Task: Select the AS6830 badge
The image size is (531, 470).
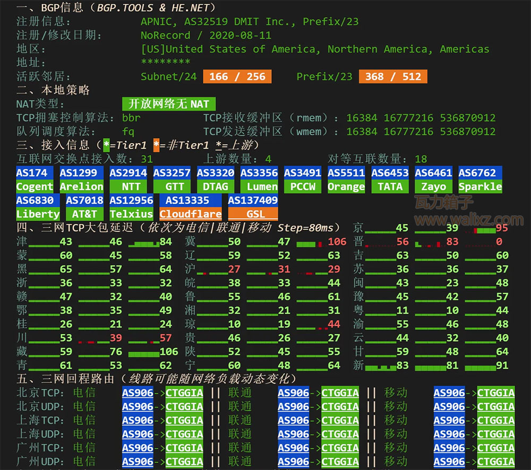Action: coord(38,200)
